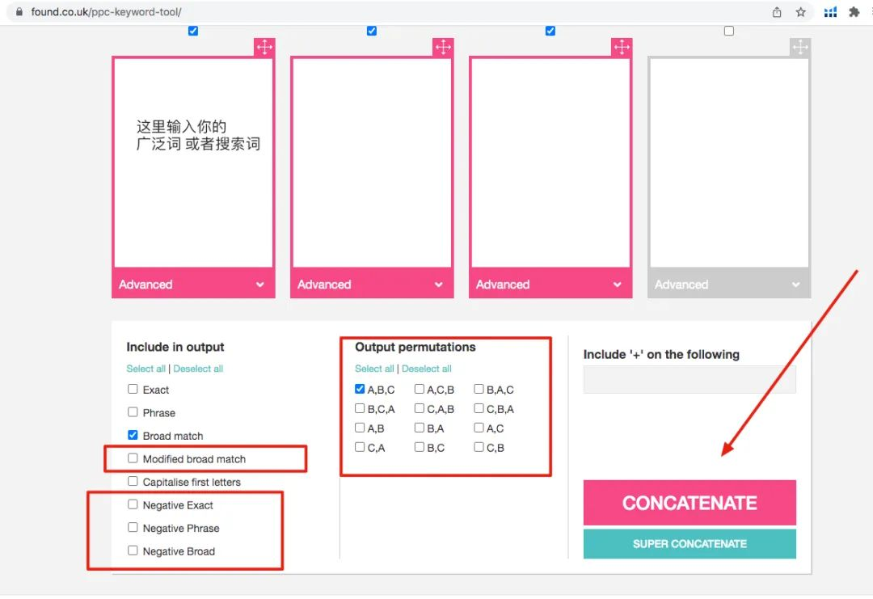
Task: Click the browser share icon in address bar
Action: click(777, 12)
